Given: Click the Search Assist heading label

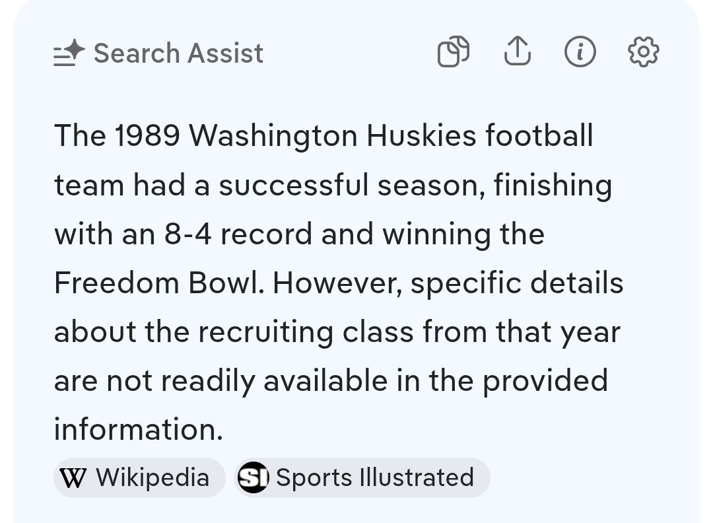Looking at the screenshot, I should [178, 53].
